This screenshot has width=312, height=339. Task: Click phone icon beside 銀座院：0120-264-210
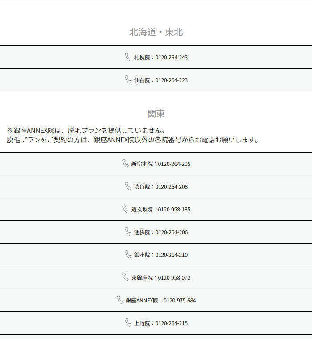(x=128, y=254)
